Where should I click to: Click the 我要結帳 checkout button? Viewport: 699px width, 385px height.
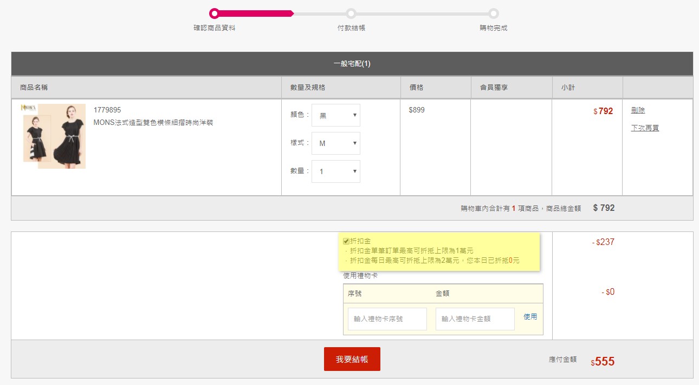coord(352,359)
